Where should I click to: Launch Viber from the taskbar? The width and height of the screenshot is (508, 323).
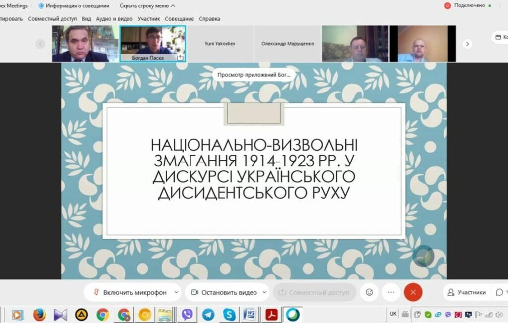point(188,314)
